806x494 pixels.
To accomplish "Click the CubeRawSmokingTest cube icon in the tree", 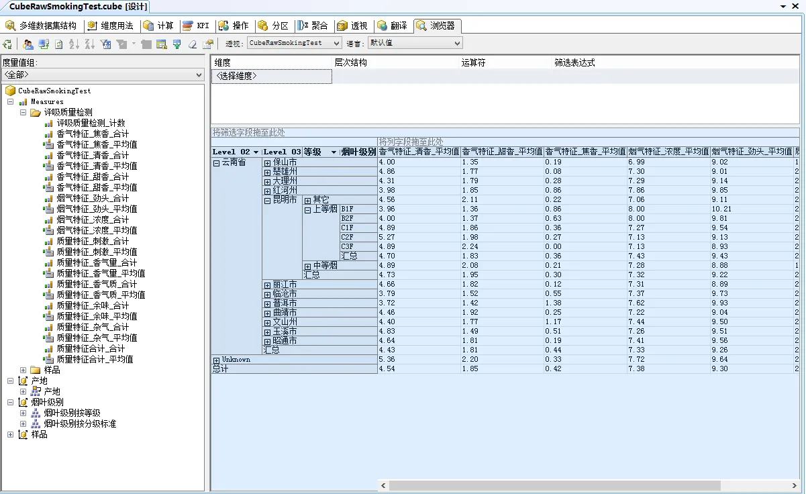I will pos(10,91).
